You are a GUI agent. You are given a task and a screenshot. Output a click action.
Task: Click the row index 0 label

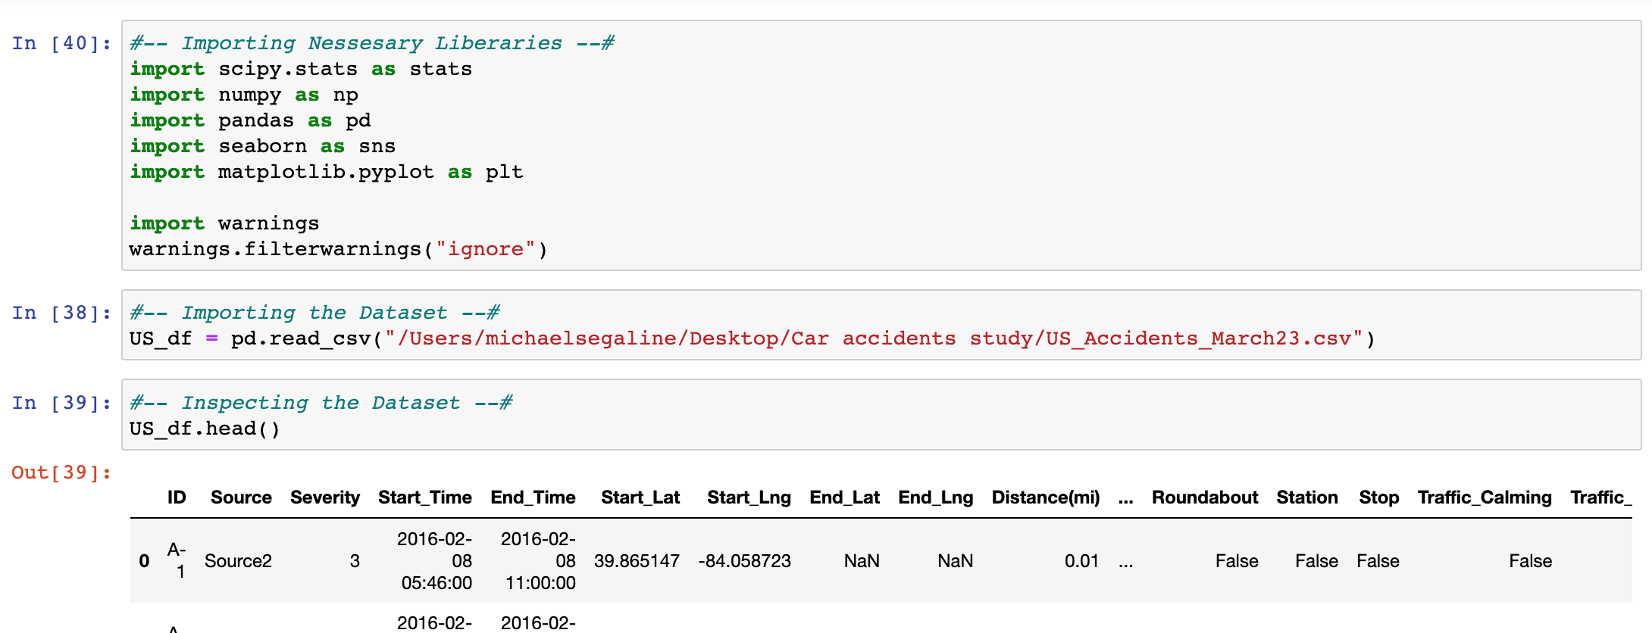pos(144,561)
